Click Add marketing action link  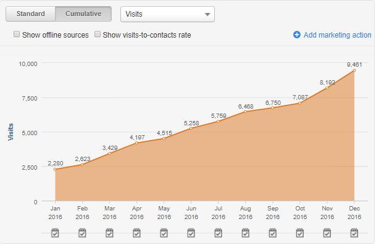coord(337,35)
